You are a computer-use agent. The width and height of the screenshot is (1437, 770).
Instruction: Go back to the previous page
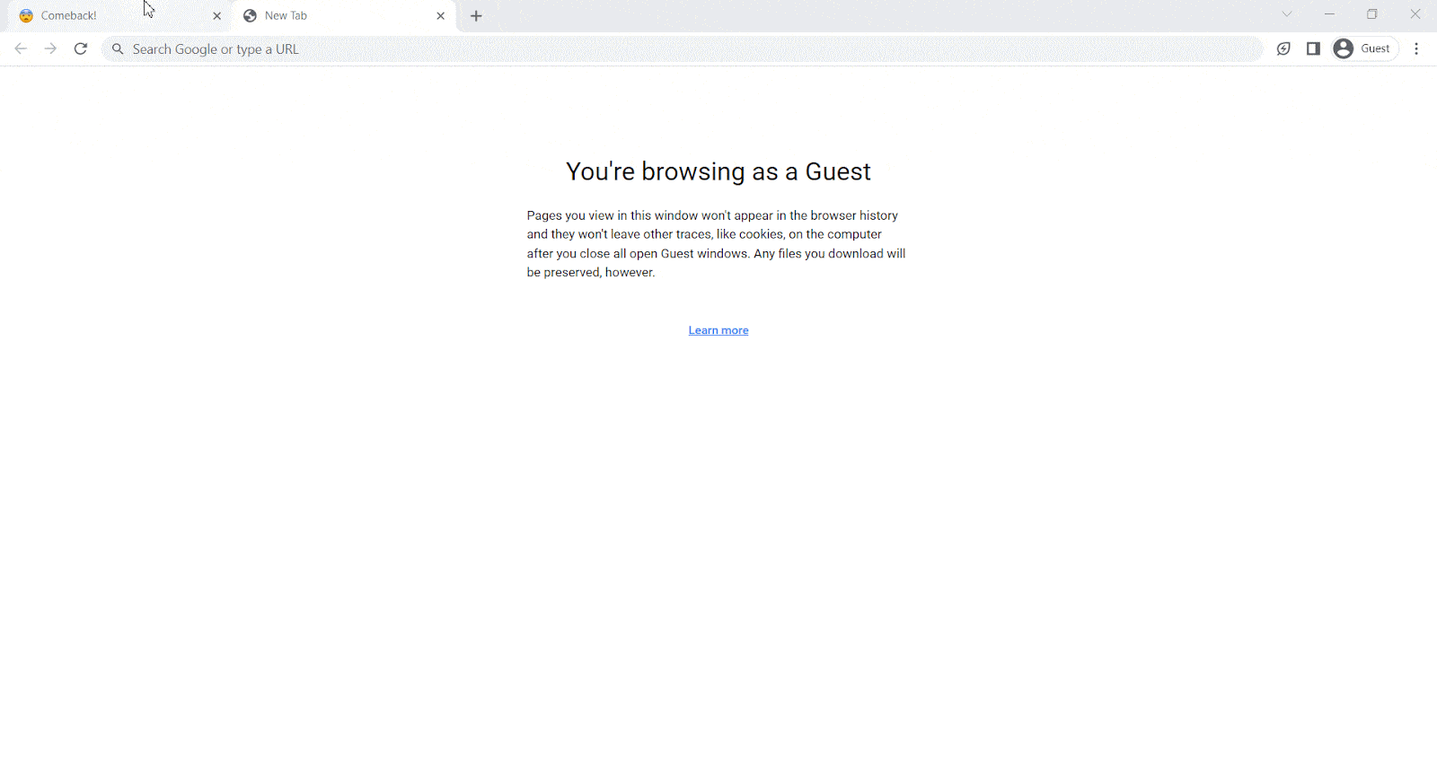[21, 48]
